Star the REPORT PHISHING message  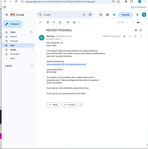tap(124, 36)
